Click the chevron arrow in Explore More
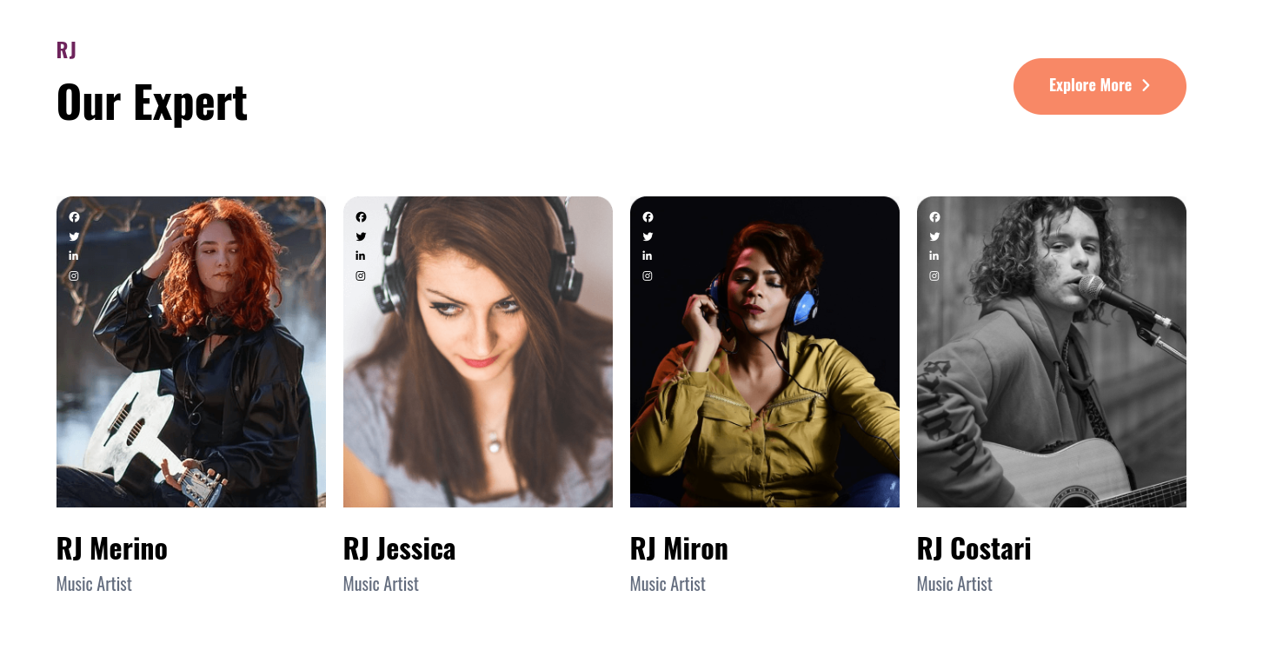1276x663 pixels. [1146, 85]
